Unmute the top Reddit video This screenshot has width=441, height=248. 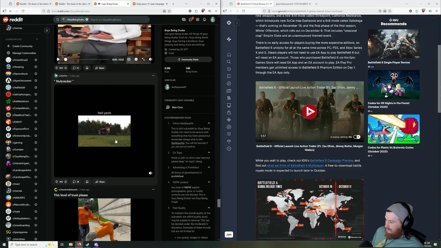[151, 59]
